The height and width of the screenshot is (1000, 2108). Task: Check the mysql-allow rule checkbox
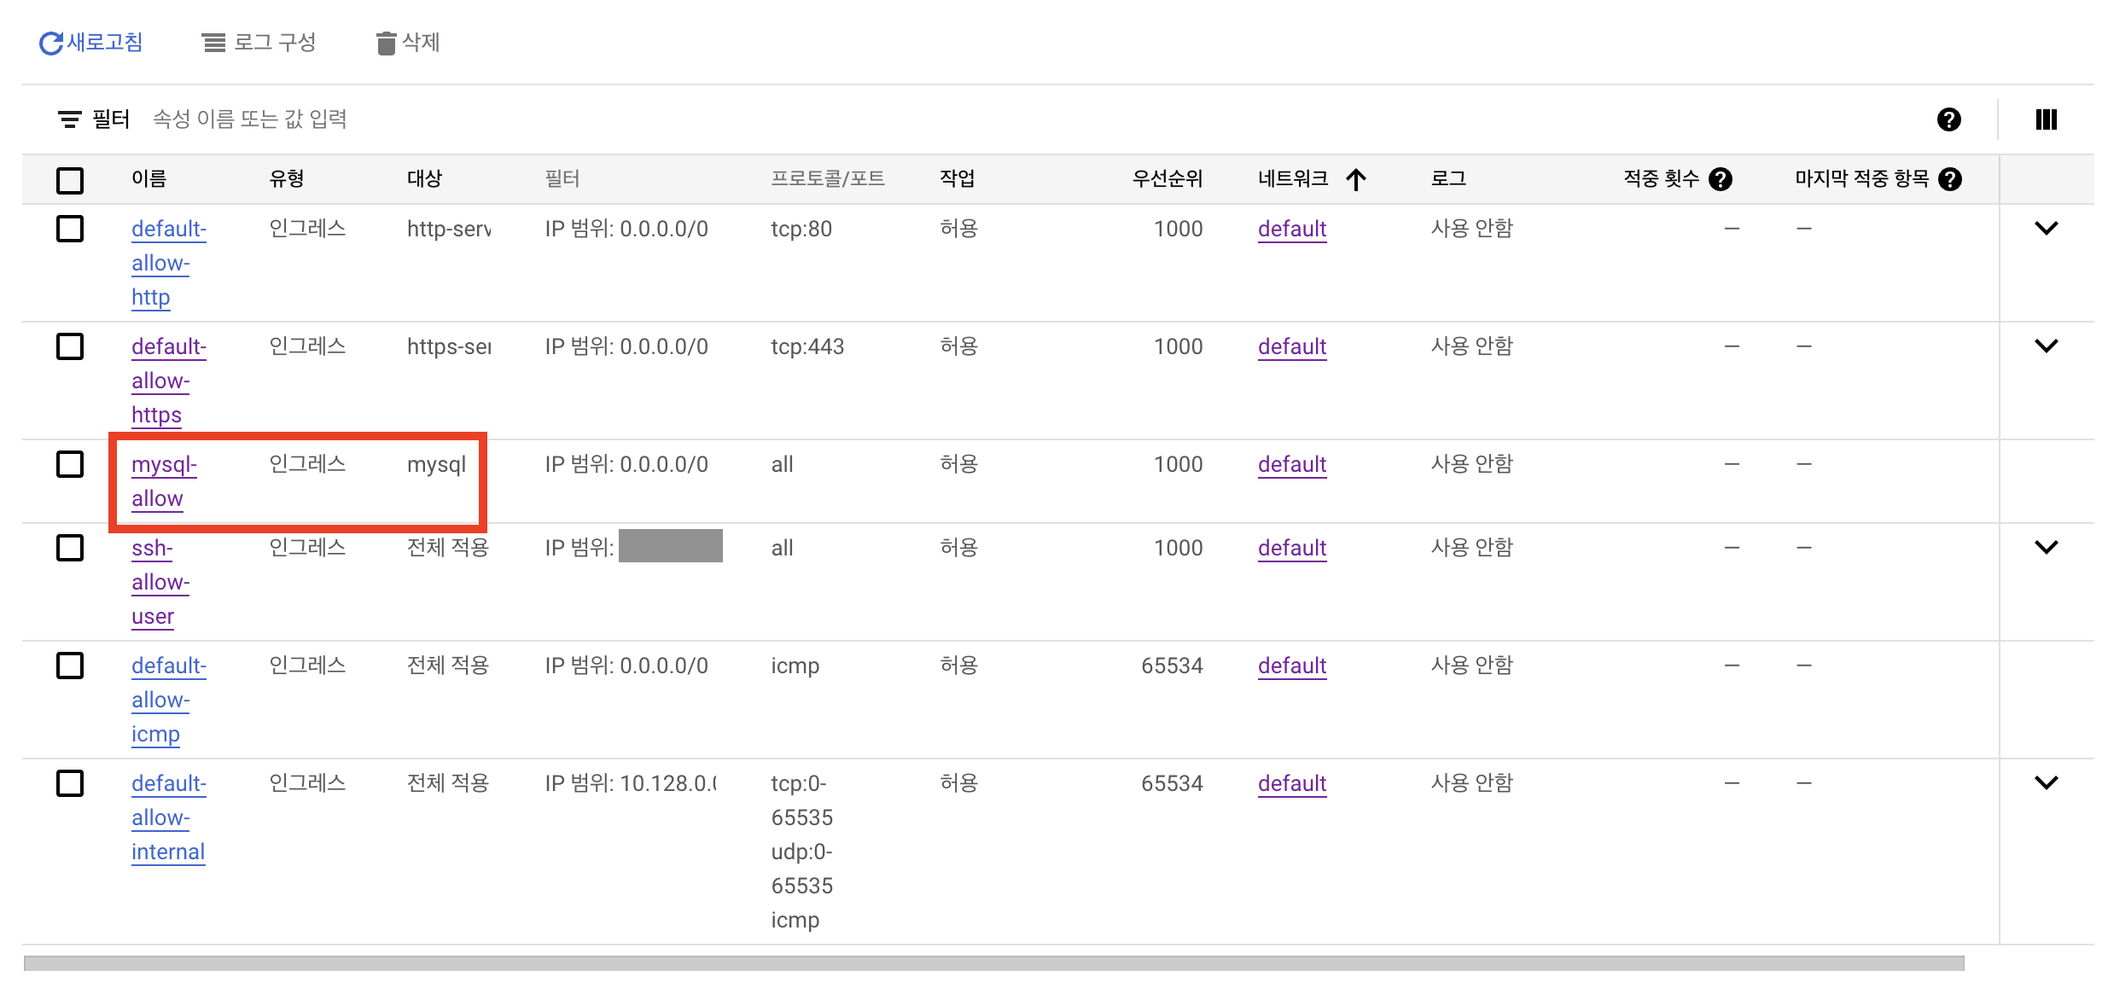70,465
